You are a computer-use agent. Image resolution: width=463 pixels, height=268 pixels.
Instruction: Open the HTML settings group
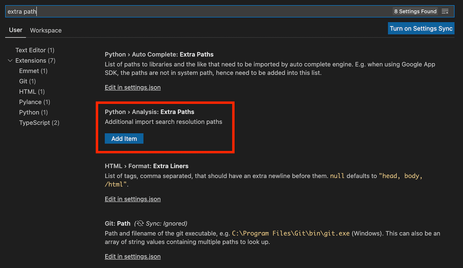click(x=31, y=91)
